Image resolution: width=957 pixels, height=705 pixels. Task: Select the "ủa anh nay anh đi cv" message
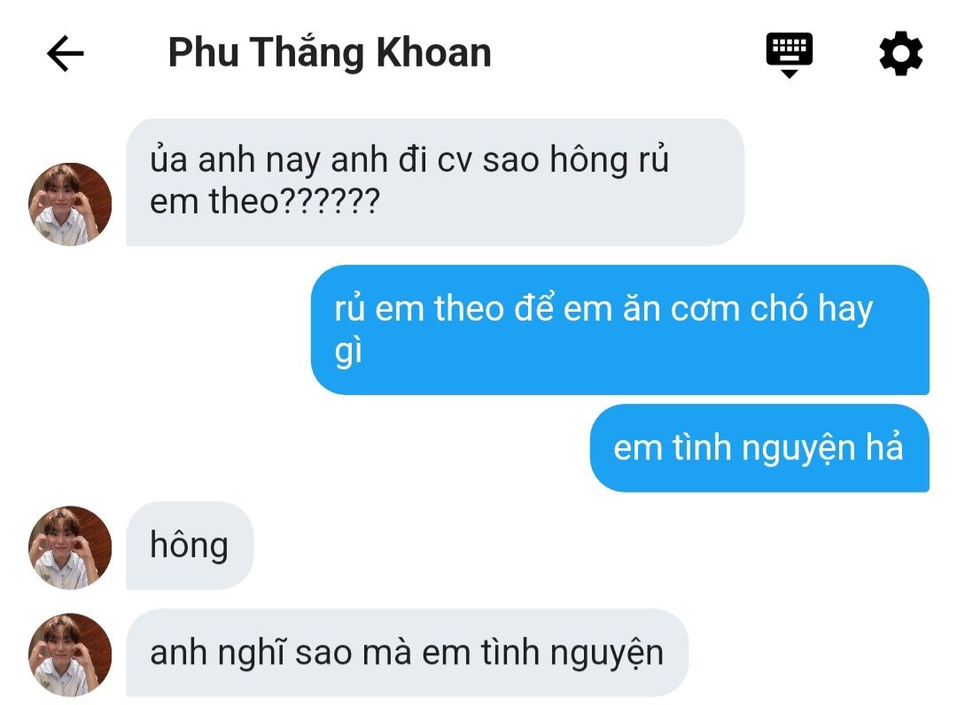435,182
